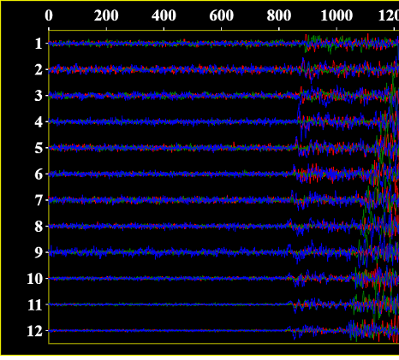Select trace label 5
The width and height of the screenshot is (399, 360).
click(x=39, y=148)
